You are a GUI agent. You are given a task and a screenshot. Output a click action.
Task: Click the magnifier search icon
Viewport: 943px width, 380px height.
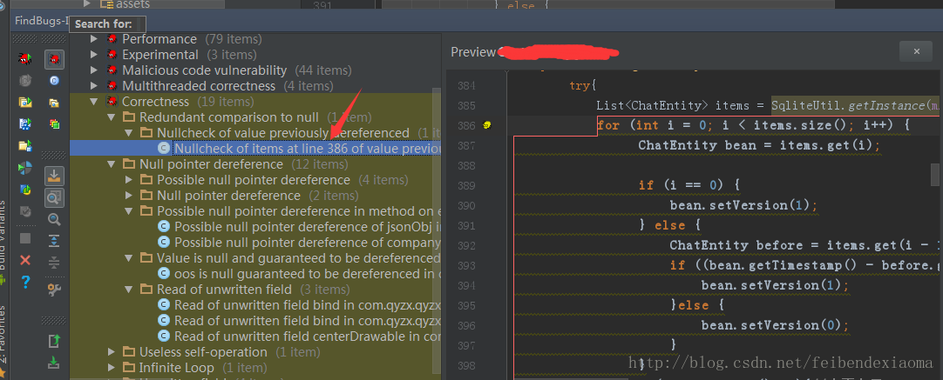[x=54, y=219]
